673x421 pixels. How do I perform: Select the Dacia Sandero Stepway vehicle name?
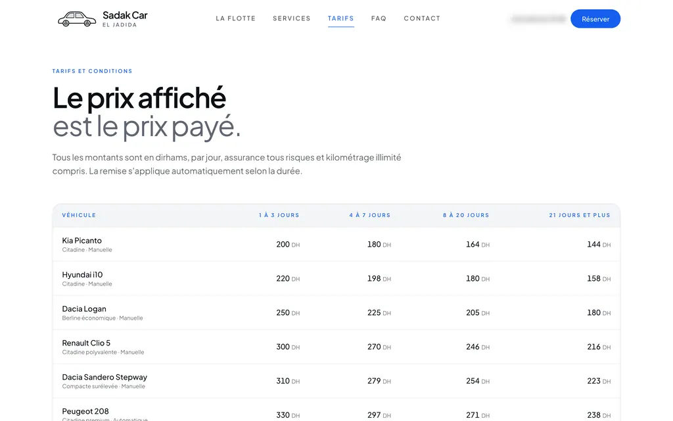point(104,377)
